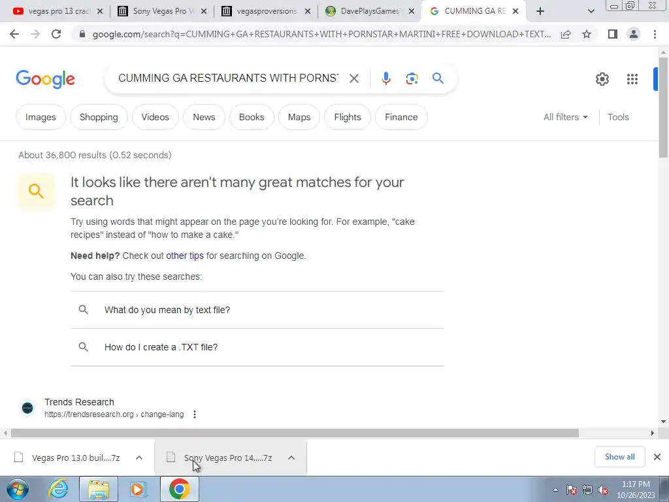The image size is (669, 502).
Task: Open new tab with plus button
Action: [540, 11]
